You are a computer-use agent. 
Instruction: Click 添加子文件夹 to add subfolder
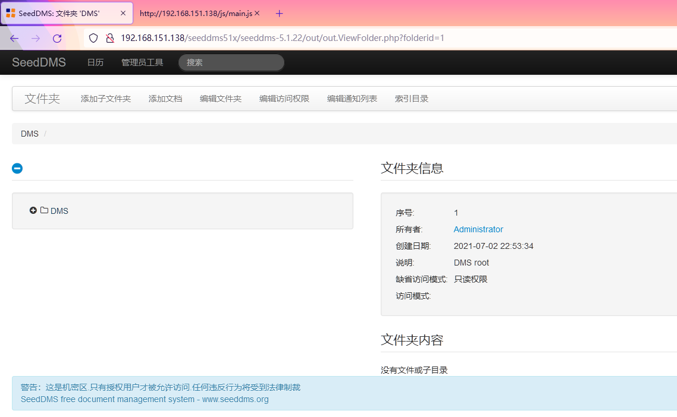pos(106,99)
